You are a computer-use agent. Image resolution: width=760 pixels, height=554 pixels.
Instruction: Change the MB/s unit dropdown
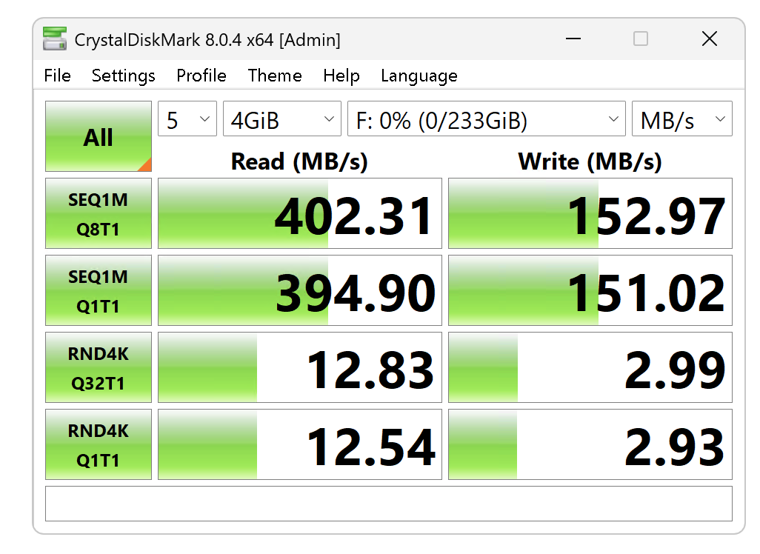(681, 119)
